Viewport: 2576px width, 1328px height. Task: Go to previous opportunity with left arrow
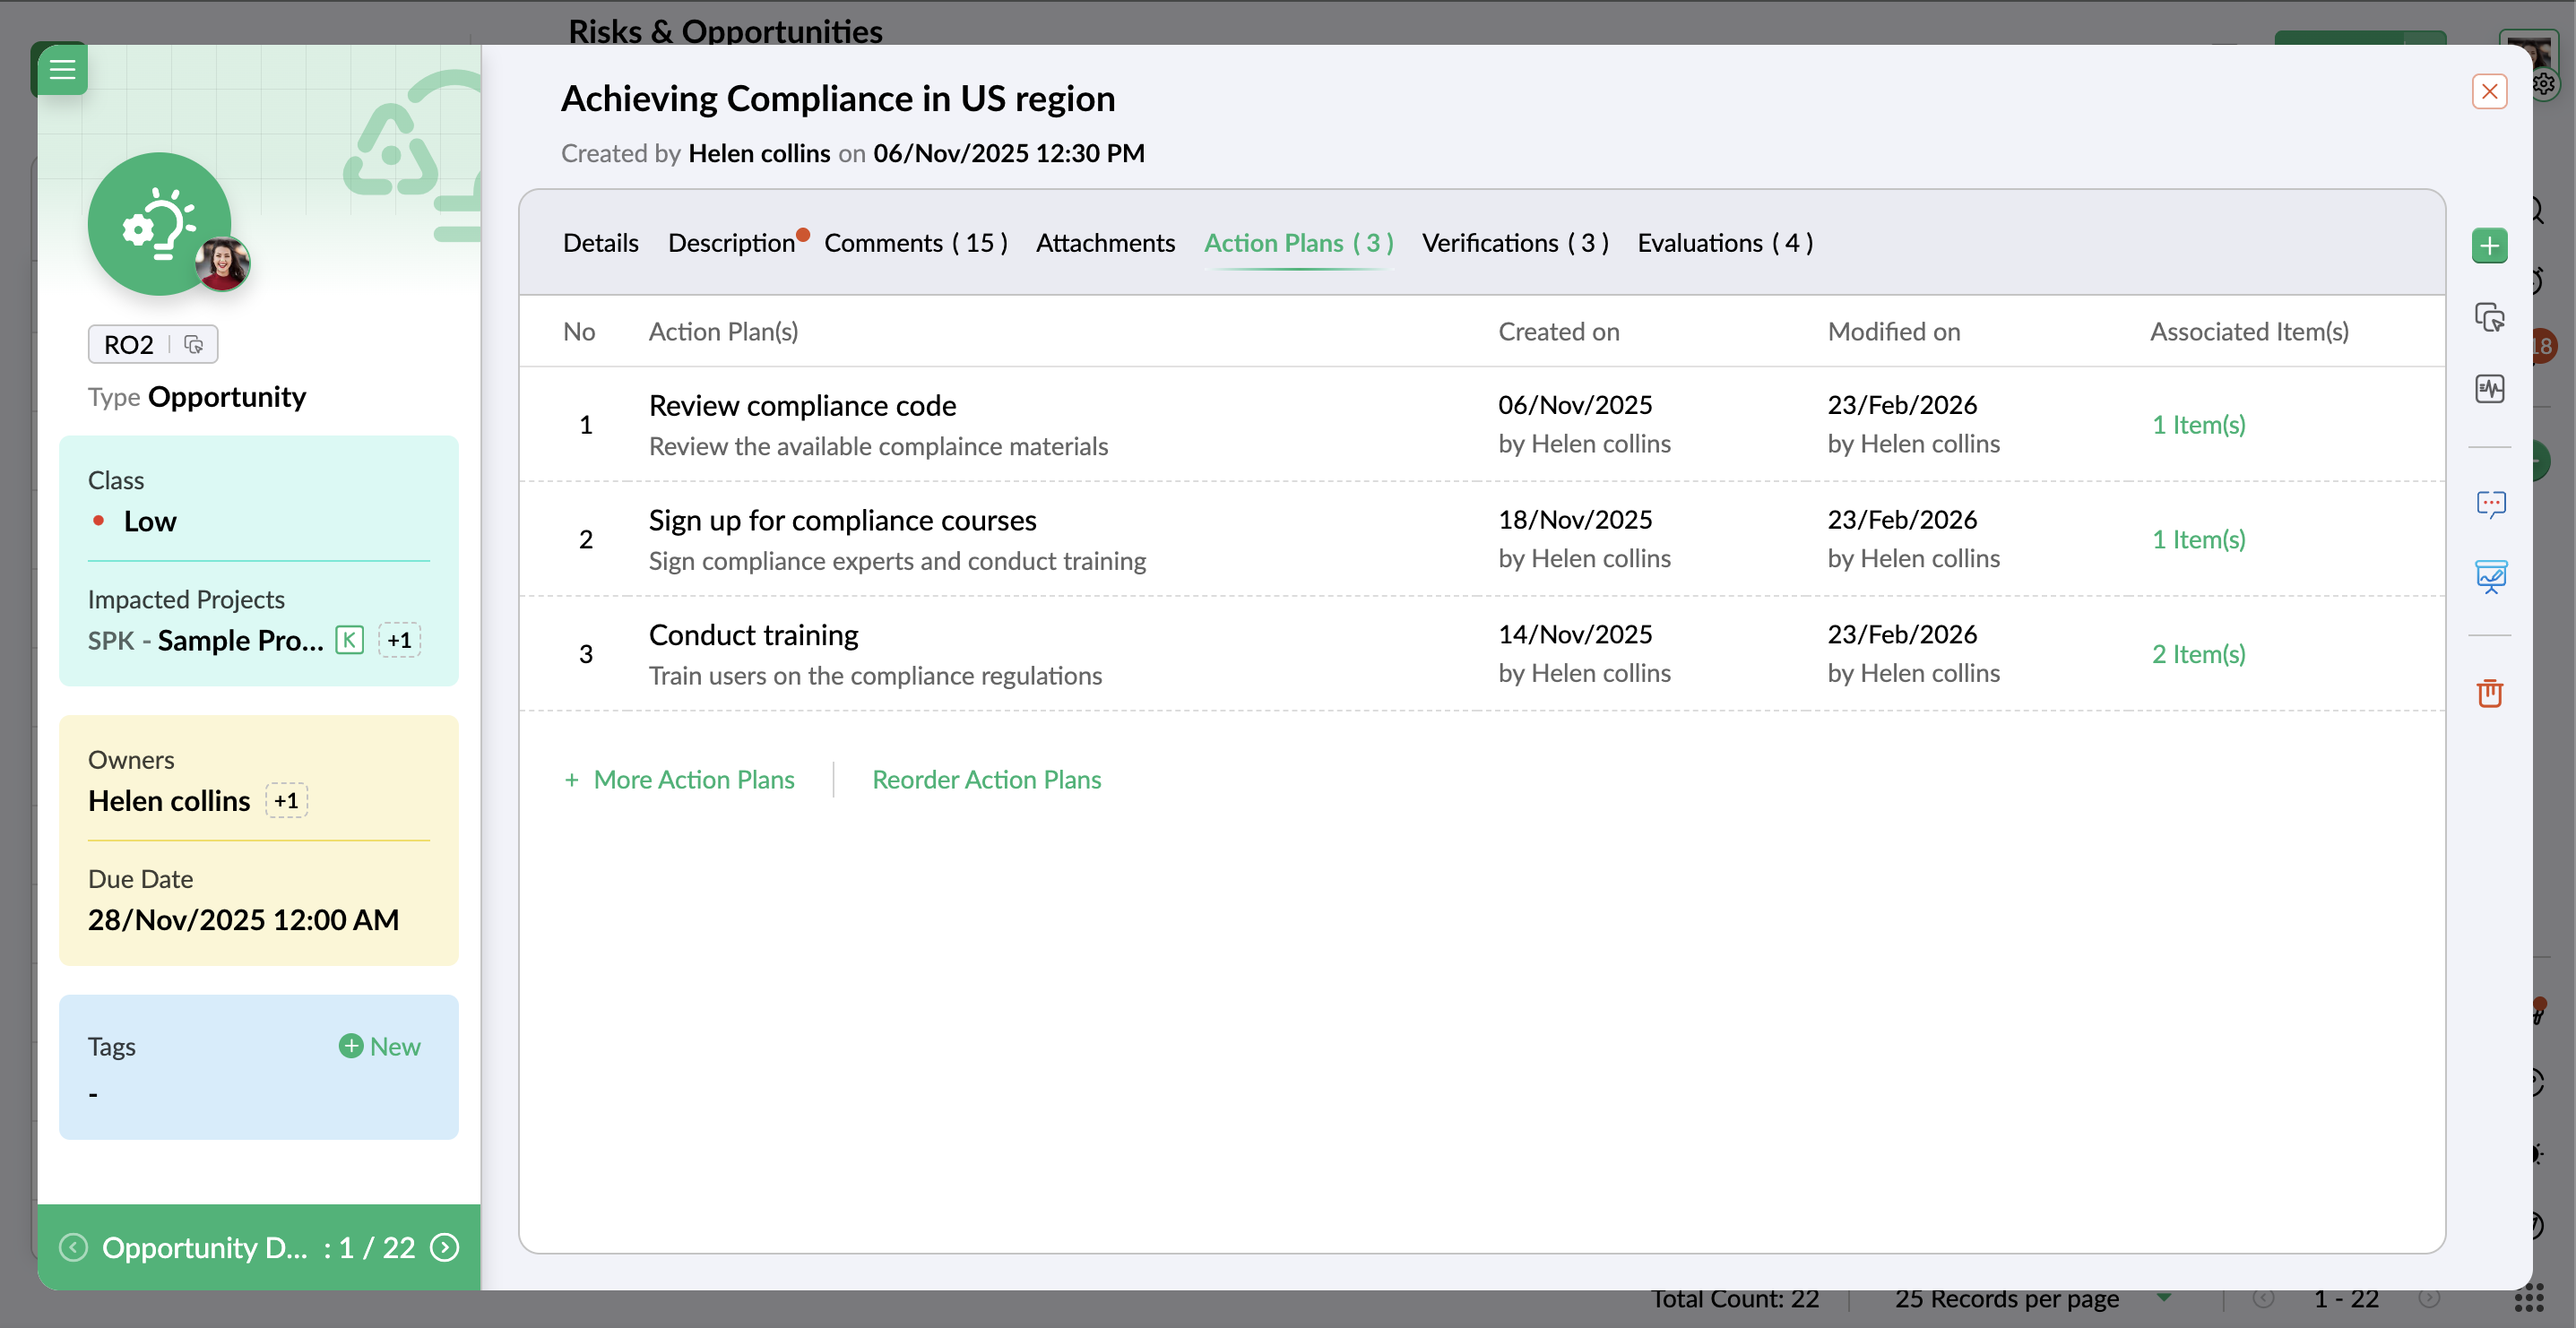(x=73, y=1247)
